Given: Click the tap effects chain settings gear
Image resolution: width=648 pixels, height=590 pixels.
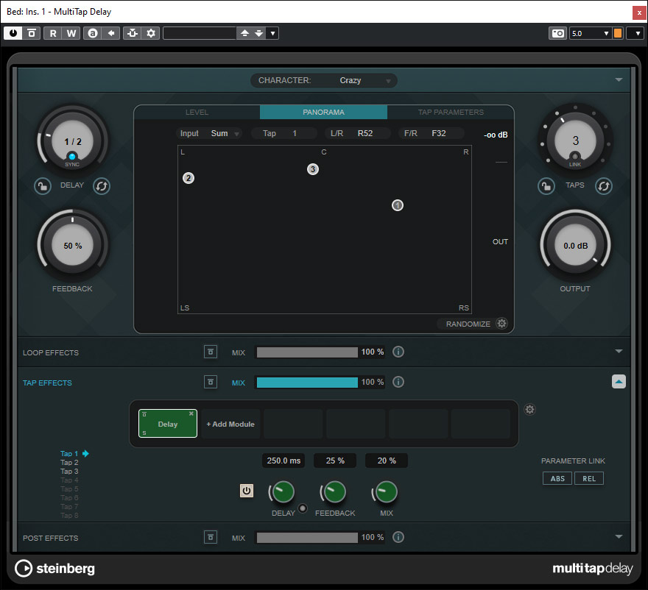Looking at the screenshot, I should [529, 410].
